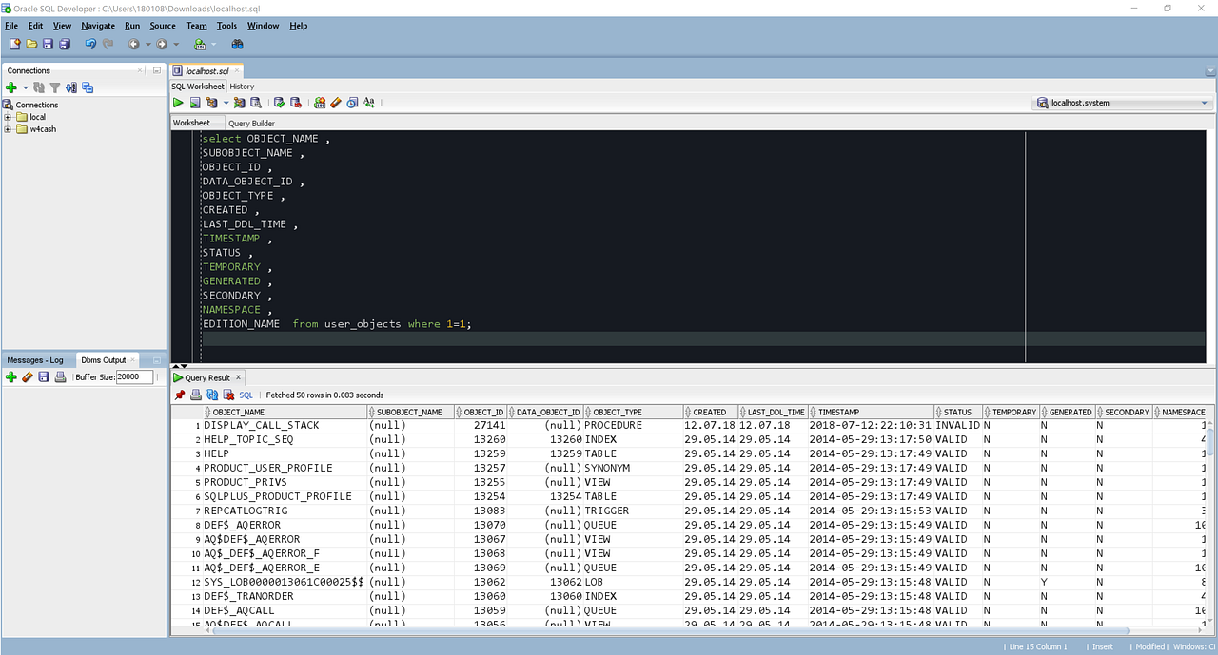Image resolution: width=1218 pixels, height=655 pixels.
Task: Execute worksheet as a script
Action: [194, 103]
